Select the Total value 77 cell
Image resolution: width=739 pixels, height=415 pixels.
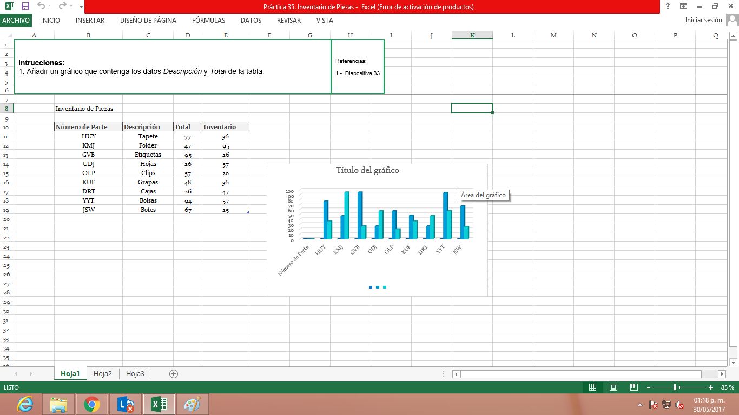188,137
